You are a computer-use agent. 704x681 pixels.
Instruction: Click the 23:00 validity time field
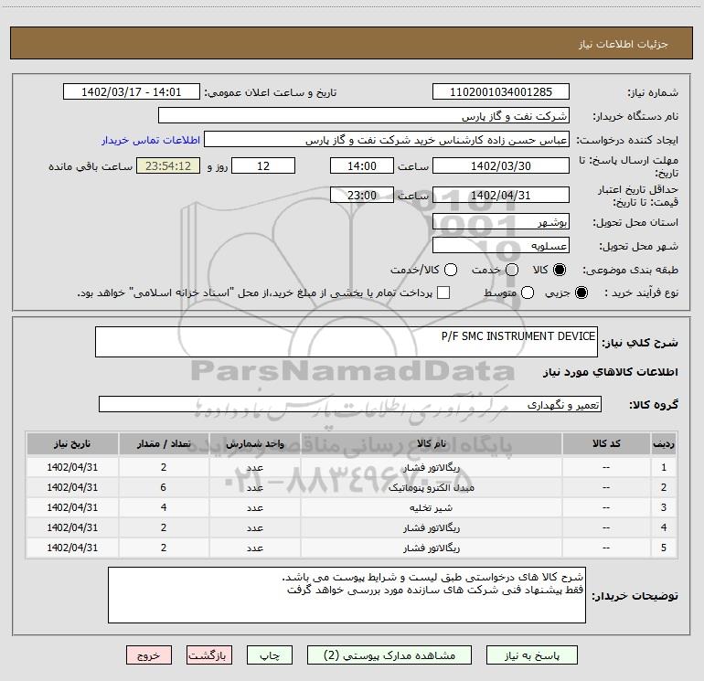(x=362, y=195)
